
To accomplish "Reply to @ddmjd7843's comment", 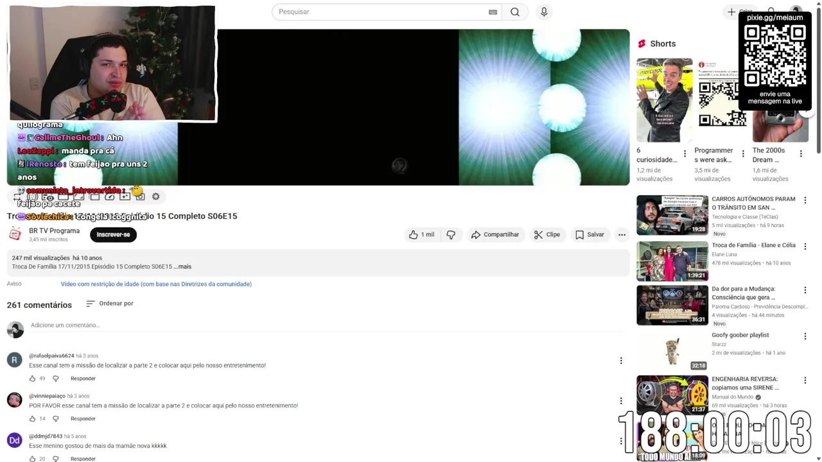I will pyautogui.click(x=83, y=459).
